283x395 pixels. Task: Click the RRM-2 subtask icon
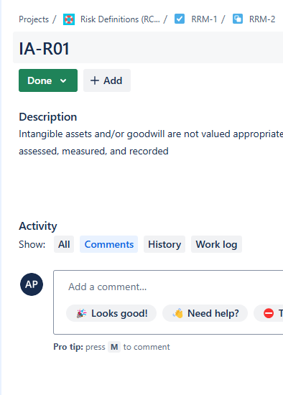[237, 19]
